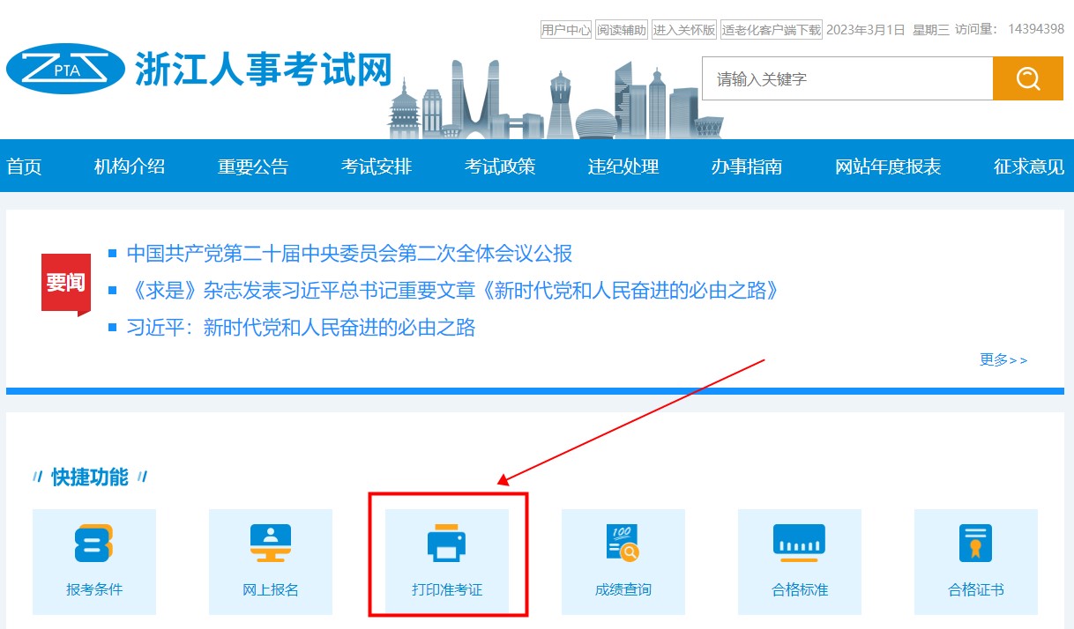The height and width of the screenshot is (629, 1074).
Task: Navigate to 办事指南
Action: coord(747,166)
